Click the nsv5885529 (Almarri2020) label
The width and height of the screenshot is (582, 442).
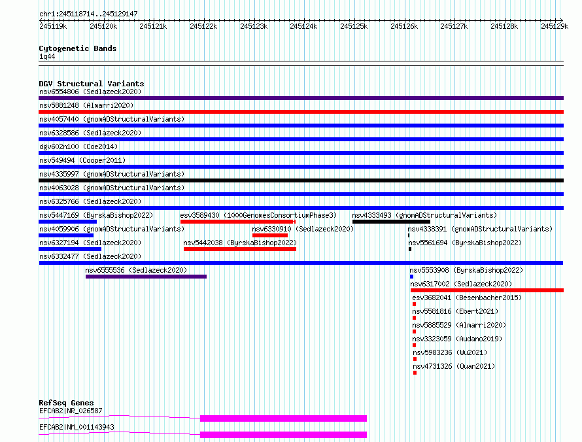[459, 325]
